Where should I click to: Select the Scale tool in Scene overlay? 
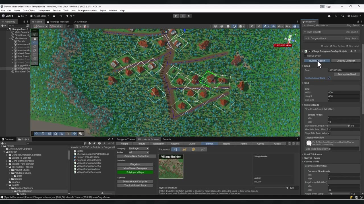tap(35, 51)
